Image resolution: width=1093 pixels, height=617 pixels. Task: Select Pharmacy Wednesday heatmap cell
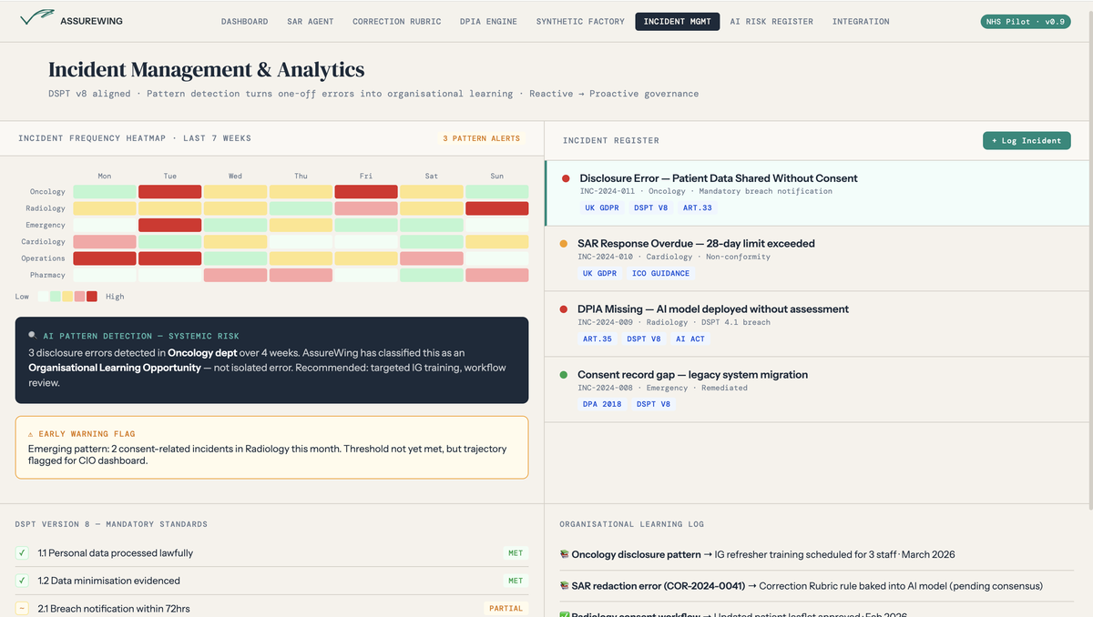(235, 275)
